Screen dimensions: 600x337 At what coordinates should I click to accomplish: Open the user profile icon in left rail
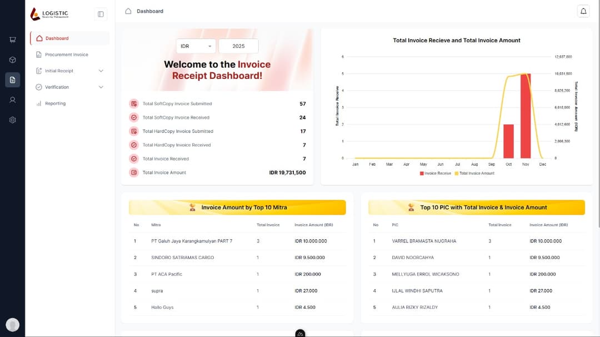[x=12, y=100]
